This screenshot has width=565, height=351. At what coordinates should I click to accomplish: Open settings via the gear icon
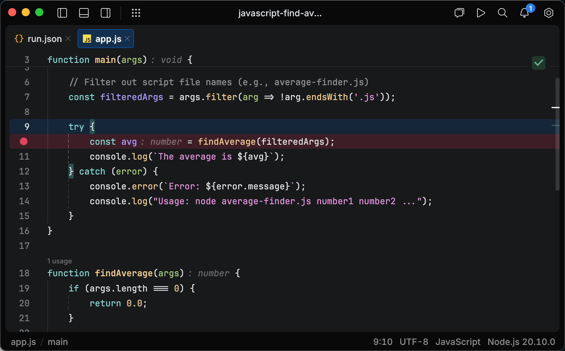[548, 13]
